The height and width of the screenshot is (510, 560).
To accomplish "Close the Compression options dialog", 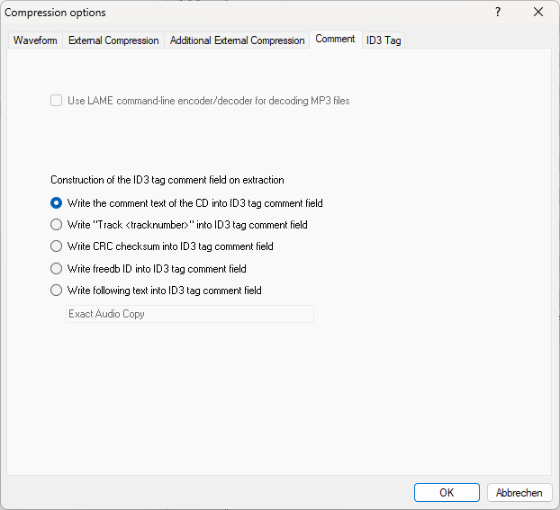I will (538, 13).
